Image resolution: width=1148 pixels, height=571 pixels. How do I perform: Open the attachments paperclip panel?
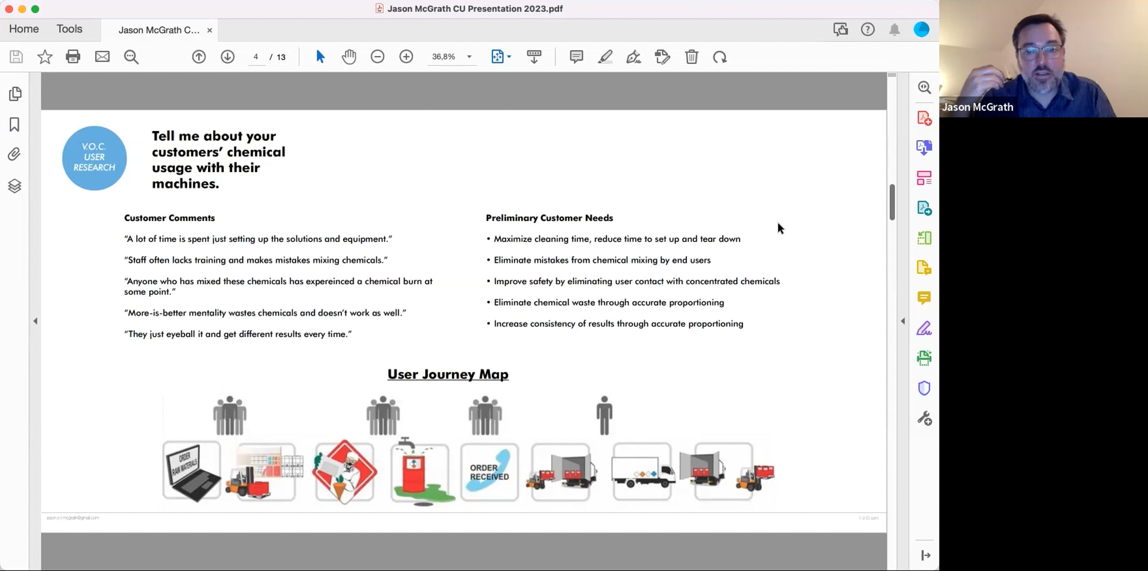click(x=14, y=154)
